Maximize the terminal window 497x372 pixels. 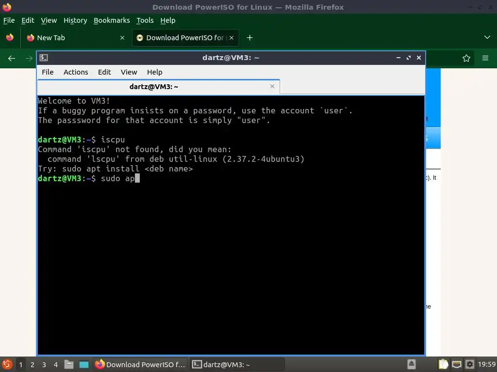coord(409,58)
